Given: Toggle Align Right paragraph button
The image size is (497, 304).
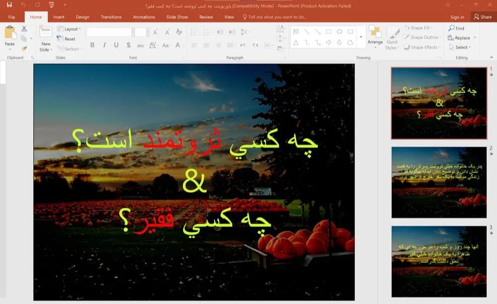Looking at the screenshot, I should [218, 45].
